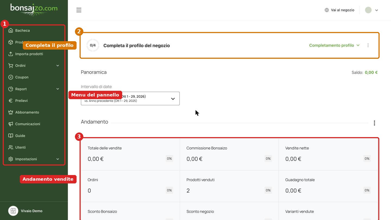Click the Prelievi euro icon
The image size is (391, 220).
click(x=11, y=101)
